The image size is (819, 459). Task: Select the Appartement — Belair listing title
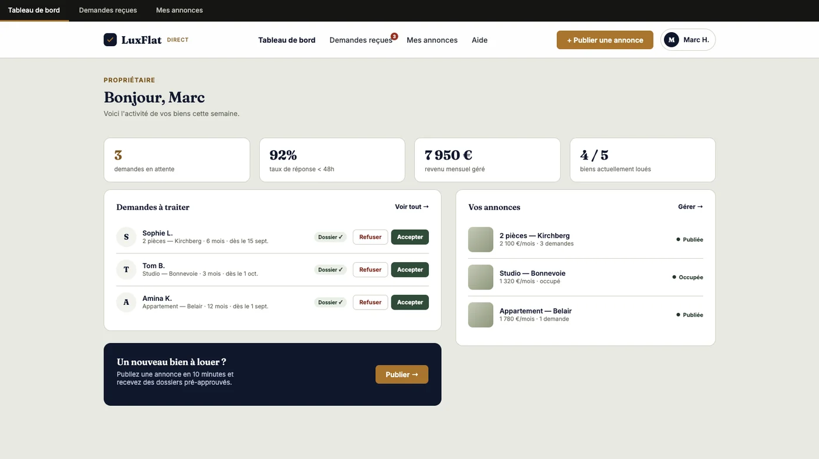[x=536, y=311]
